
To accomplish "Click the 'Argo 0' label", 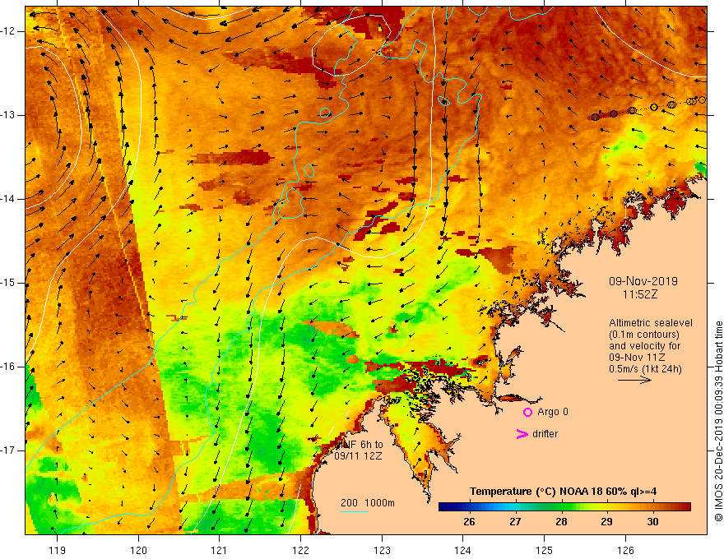I will (x=553, y=412).
